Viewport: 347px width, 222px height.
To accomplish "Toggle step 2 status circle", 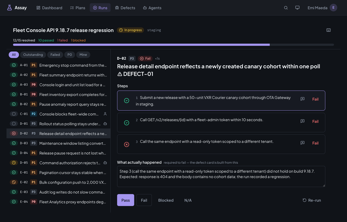I will pyautogui.click(x=127, y=123).
